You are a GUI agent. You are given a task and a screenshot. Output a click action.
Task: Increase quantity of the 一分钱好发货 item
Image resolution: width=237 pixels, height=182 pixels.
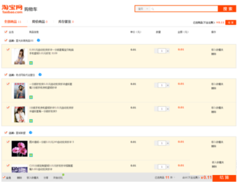coord(168,85)
